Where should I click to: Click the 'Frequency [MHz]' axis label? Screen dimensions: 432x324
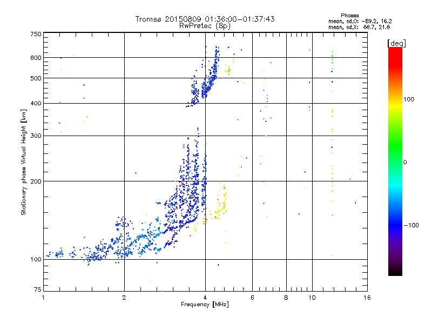(205, 305)
